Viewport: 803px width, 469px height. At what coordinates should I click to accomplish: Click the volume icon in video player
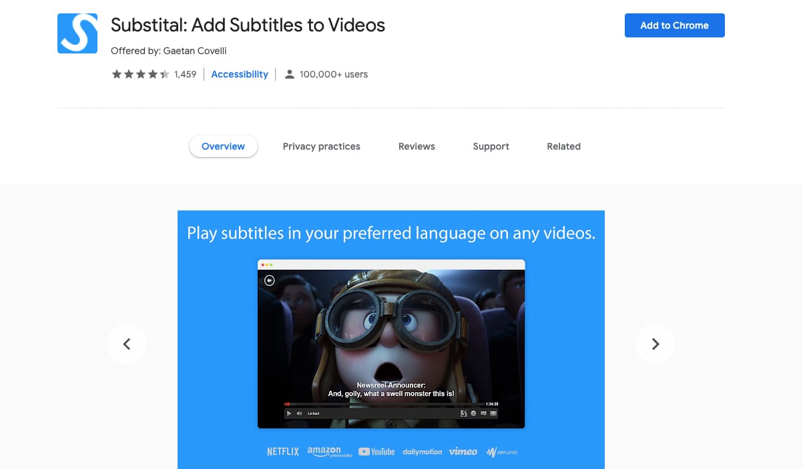(x=299, y=414)
